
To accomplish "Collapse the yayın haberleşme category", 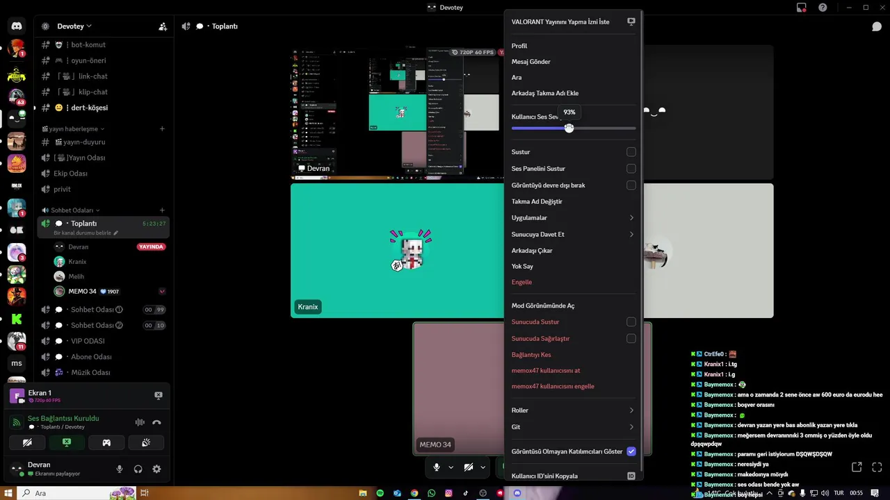I will coord(73,129).
